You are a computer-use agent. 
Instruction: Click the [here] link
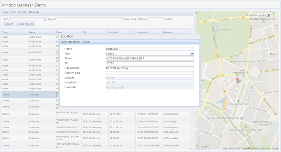tap(127, 19)
